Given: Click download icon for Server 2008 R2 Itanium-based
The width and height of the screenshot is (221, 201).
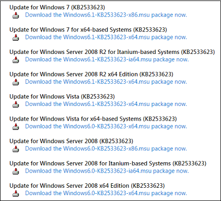Looking at the screenshot, I should [x=16, y=60].
